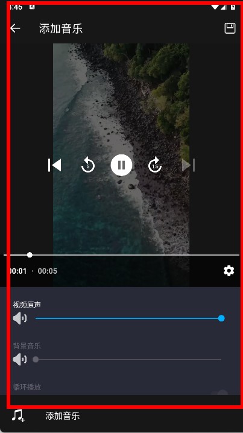
Task: Choose the 添加音乐 button at the bottom
Action: point(62,416)
